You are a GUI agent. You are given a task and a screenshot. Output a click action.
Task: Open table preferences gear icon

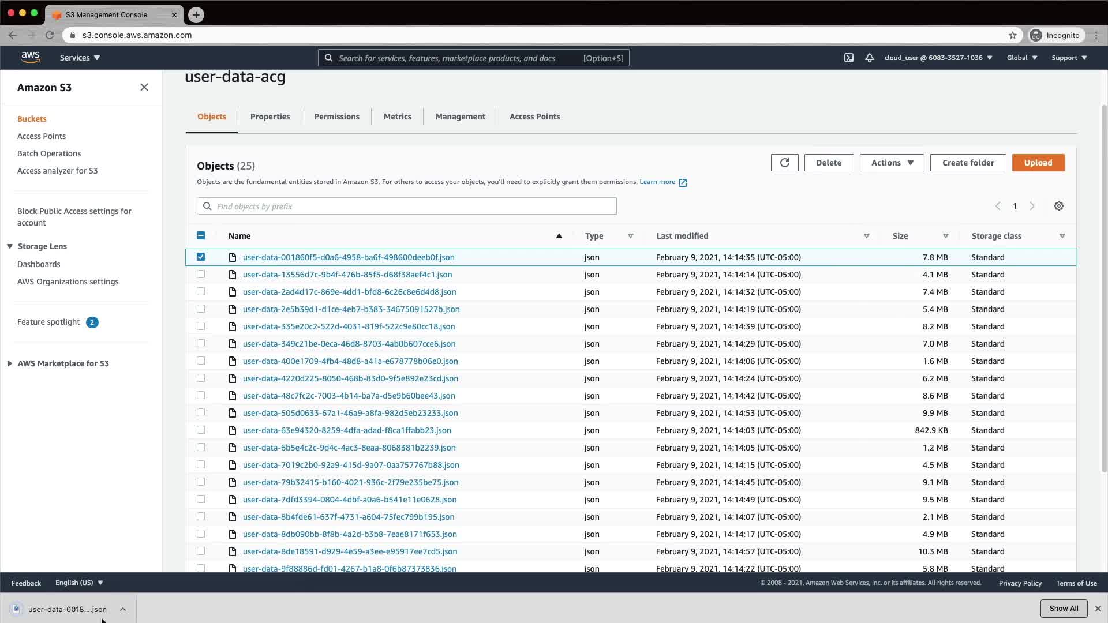click(1058, 206)
